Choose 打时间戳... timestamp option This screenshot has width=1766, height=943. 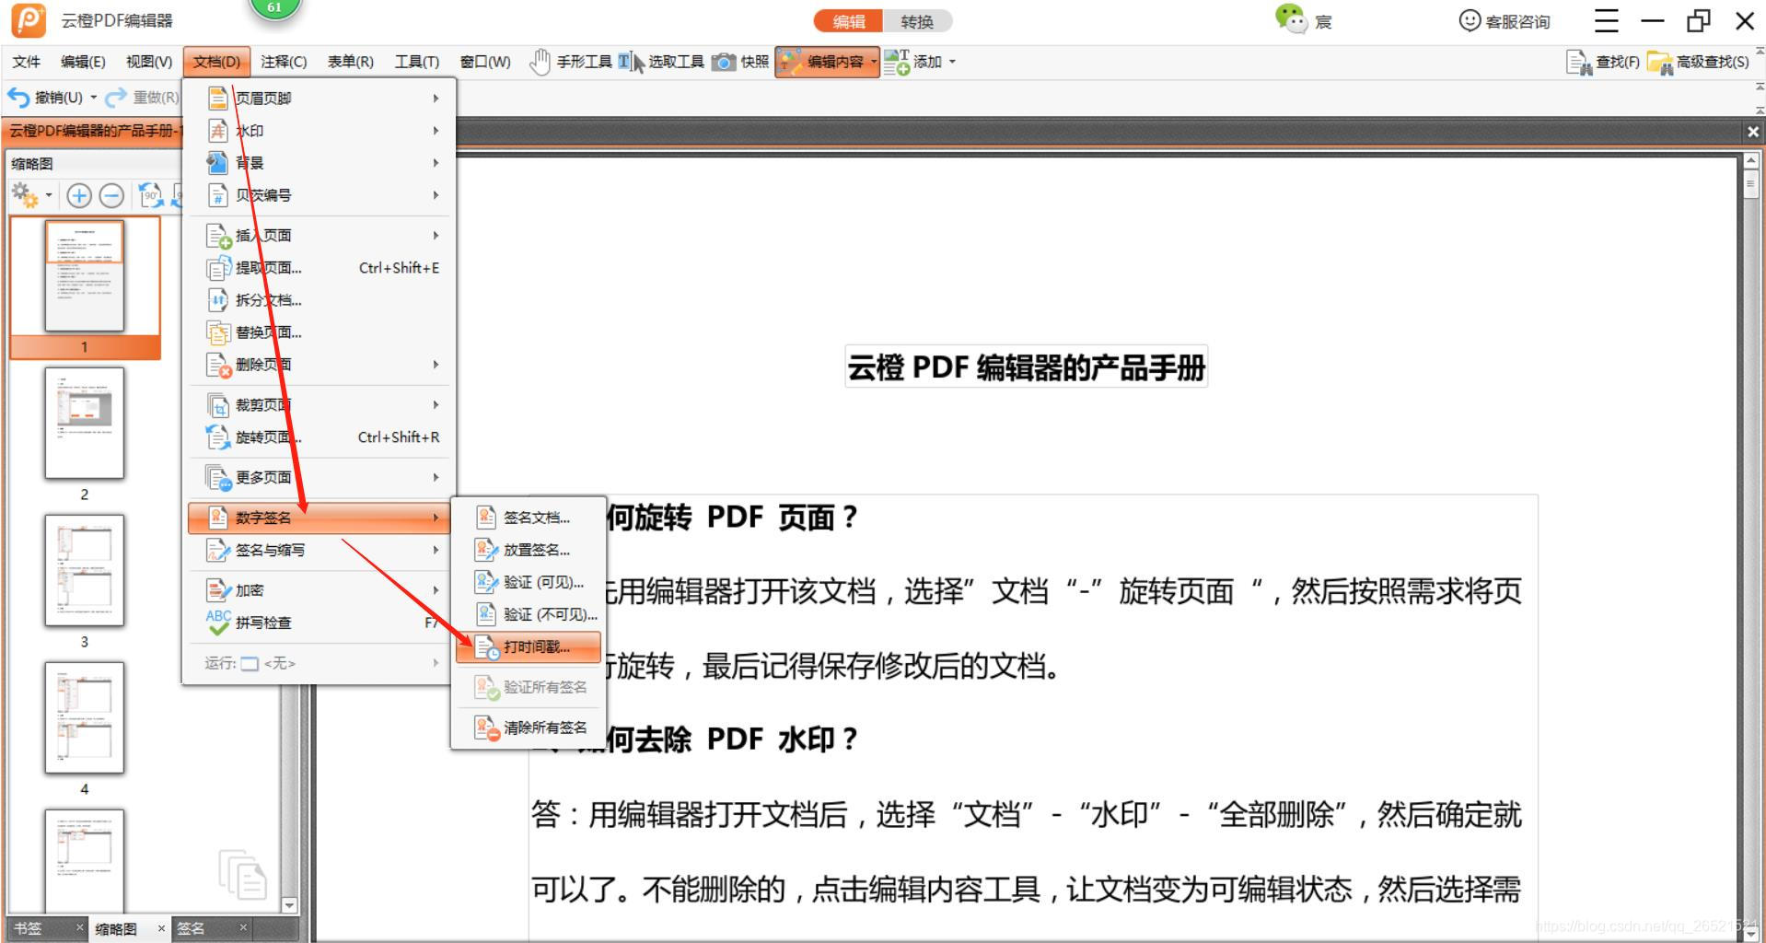pos(529,646)
